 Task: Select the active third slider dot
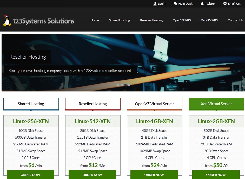point(125,85)
